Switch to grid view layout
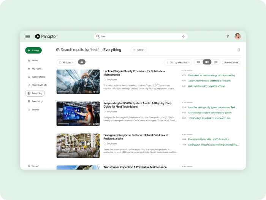Viewport: 266px width, 200px height. [x=198, y=62]
